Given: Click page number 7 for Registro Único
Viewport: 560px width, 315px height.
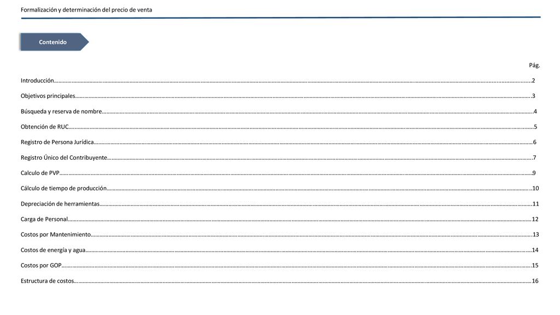Looking at the screenshot, I should [x=534, y=157].
